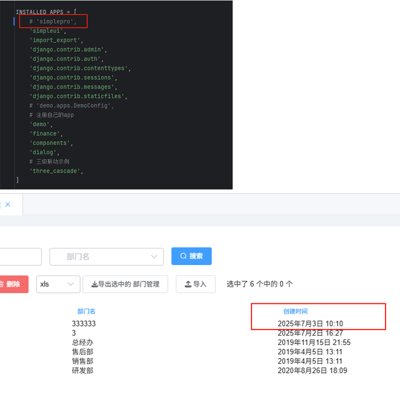The width and height of the screenshot is (400, 403).
Task: Click the red 删除 delete button
Action: click(x=14, y=284)
